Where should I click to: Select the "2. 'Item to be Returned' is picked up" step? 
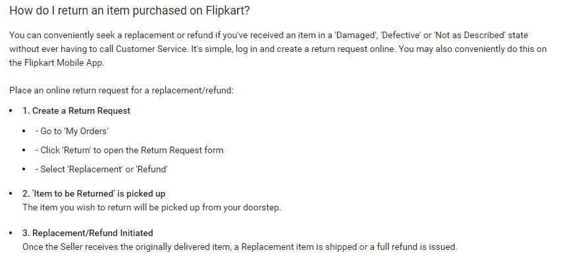click(94, 193)
